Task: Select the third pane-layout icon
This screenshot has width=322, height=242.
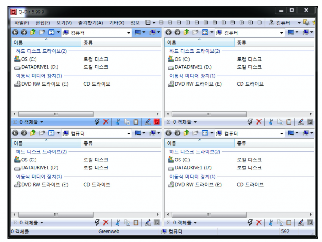Action: pyautogui.click(x=179, y=23)
